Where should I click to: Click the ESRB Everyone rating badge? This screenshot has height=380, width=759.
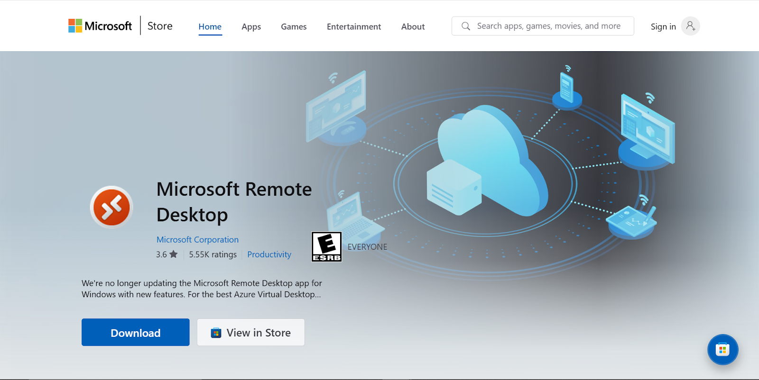tap(326, 247)
